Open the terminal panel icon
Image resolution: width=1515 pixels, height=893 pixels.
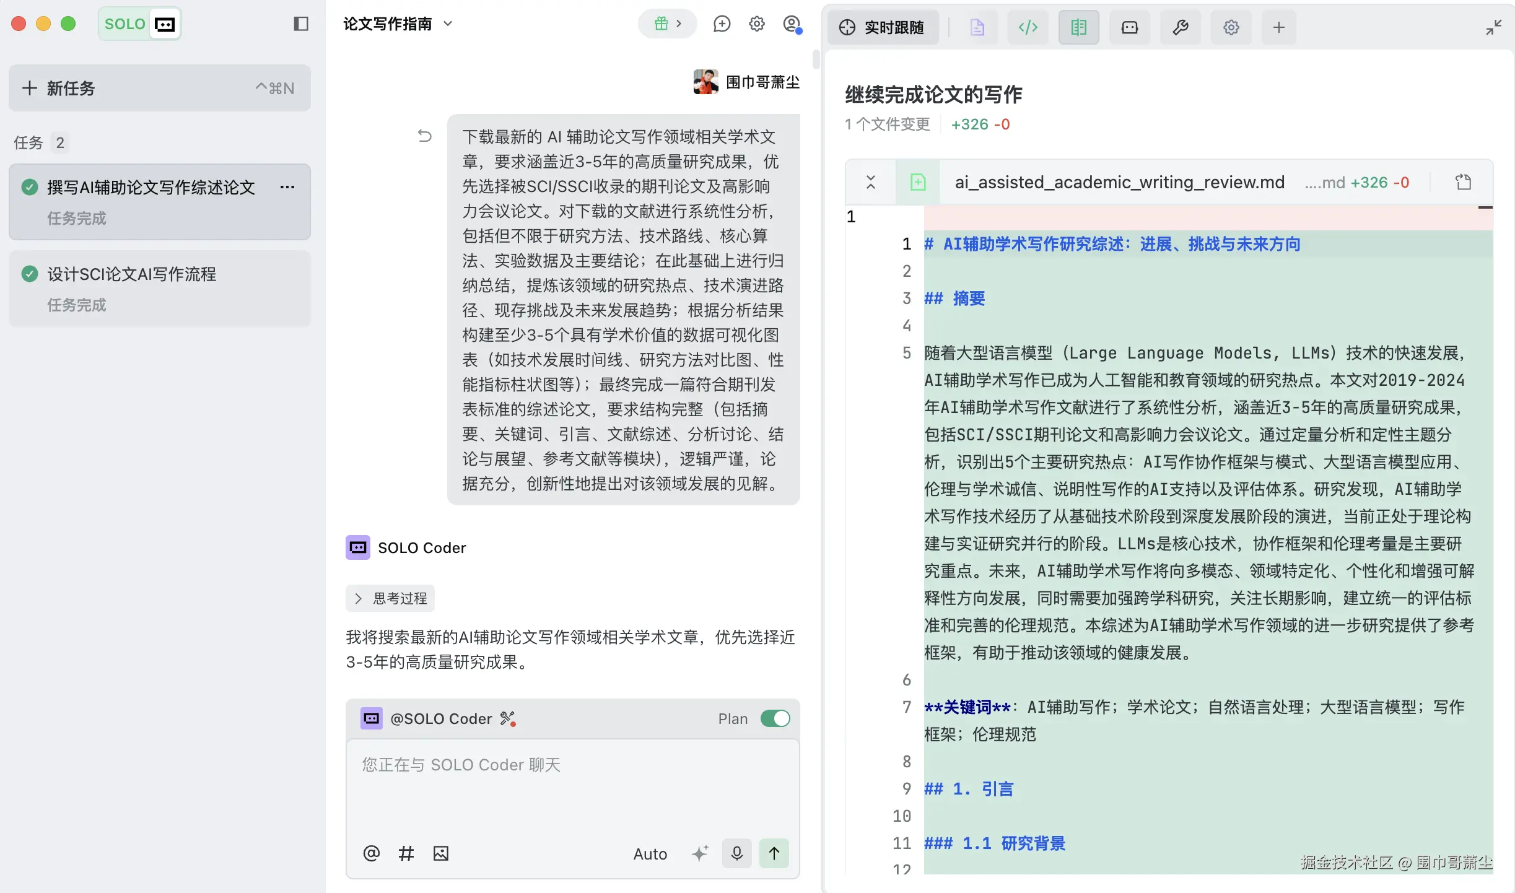pyautogui.click(x=1129, y=27)
